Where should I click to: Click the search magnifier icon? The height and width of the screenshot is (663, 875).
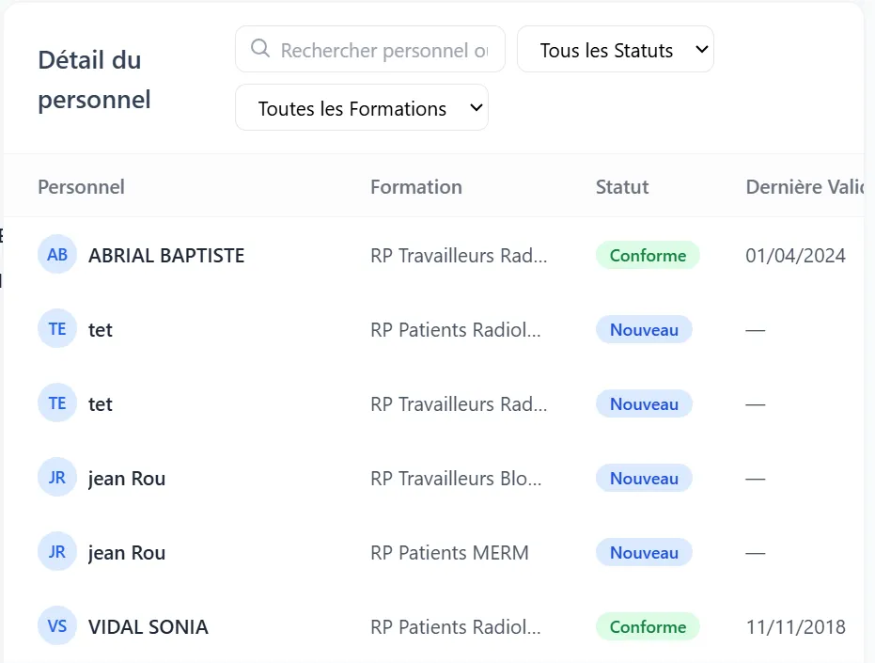[260, 49]
